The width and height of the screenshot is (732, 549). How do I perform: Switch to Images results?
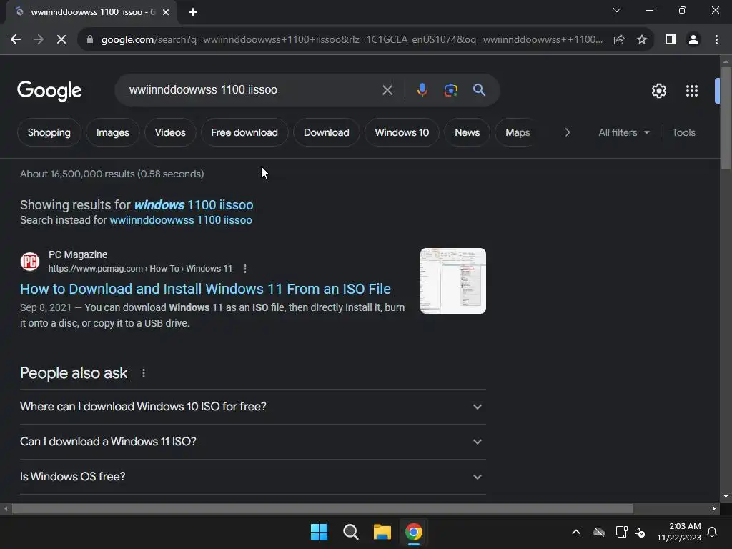tap(112, 132)
